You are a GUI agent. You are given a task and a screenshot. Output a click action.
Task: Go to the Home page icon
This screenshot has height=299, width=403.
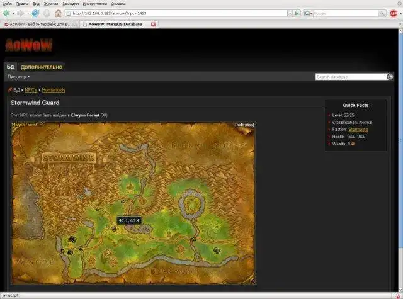[x=59, y=13]
